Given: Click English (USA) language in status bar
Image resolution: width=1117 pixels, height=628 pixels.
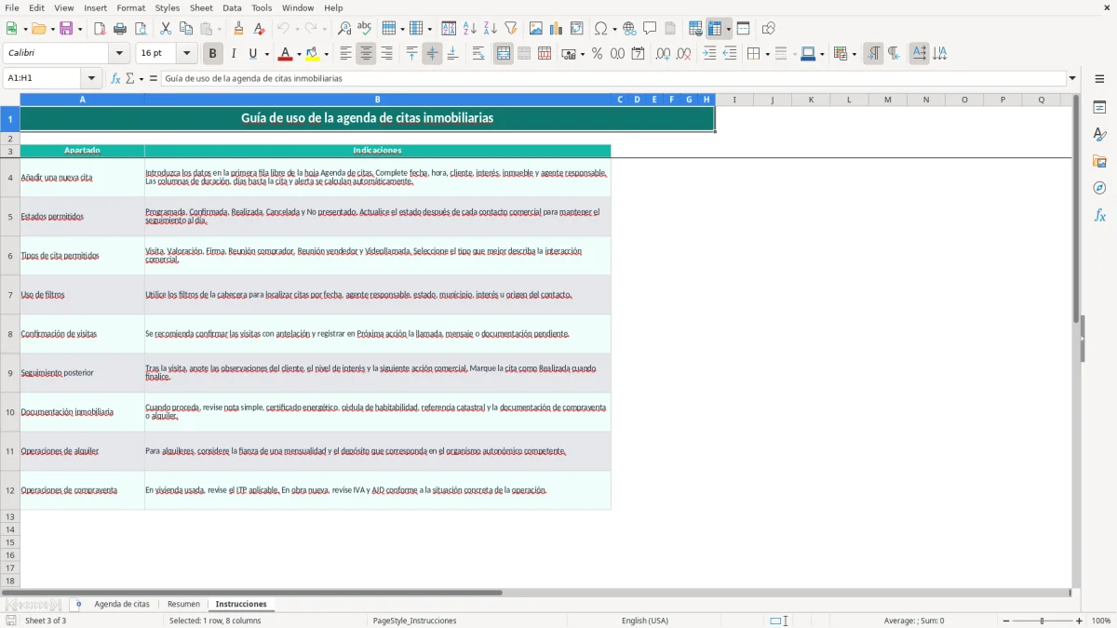Looking at the screenshot, I should 645,621.
